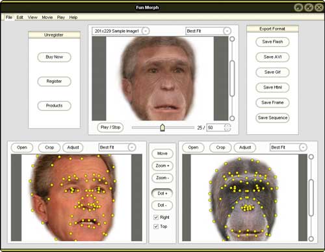Expand the Sample Image1 dropdown
Image resolution: width=325 pixels, height=252 pixels.
[x=146, y=31]
